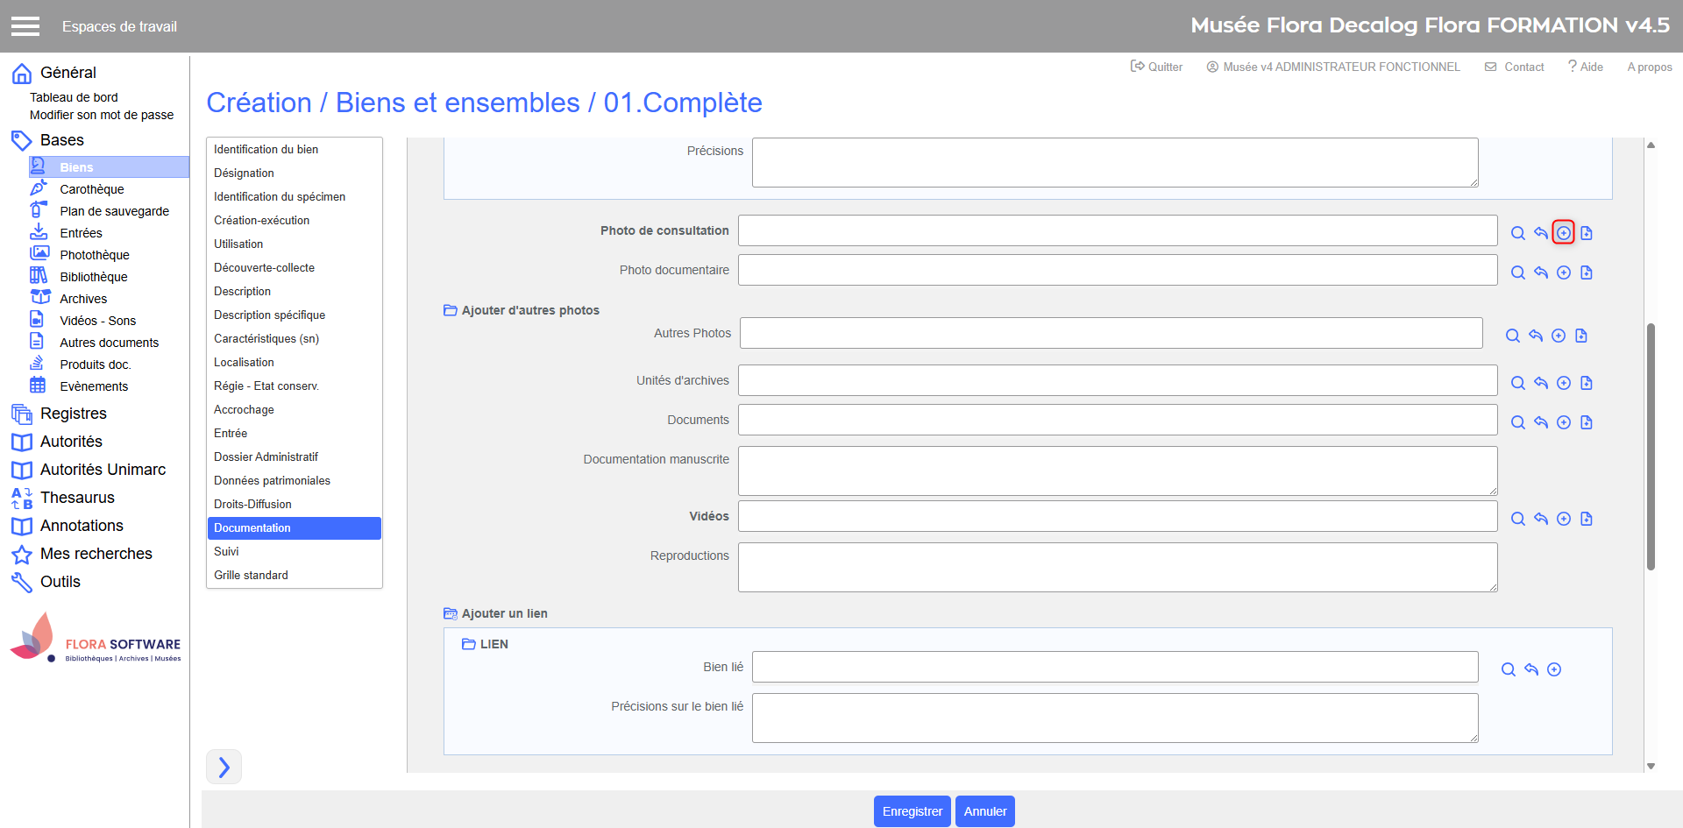Click the Annuler button
The height and width of the screenshot is (828, 1683).
click(x=984, y=811)
